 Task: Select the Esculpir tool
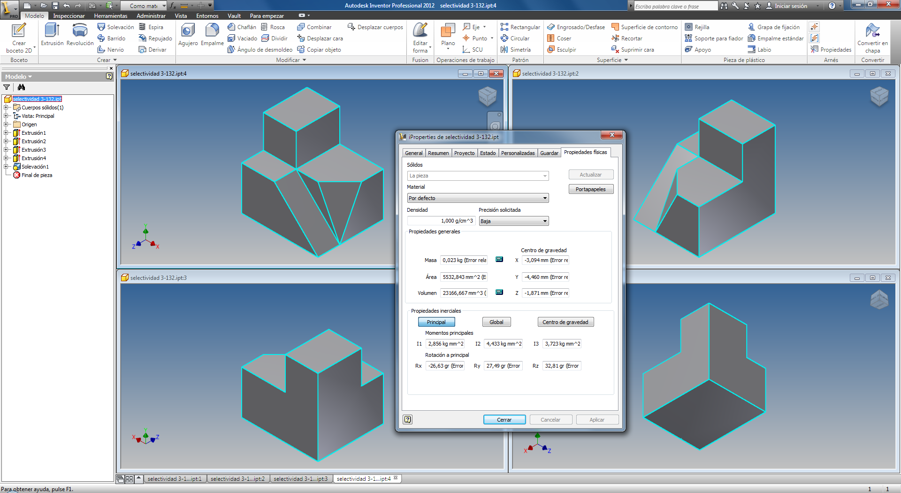[x=561, y=50]
